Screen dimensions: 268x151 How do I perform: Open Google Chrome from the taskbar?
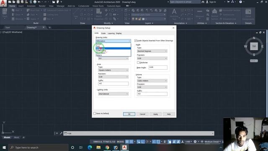tap(107, 147)
